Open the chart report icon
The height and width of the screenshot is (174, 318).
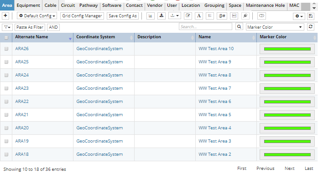(150, 15)
